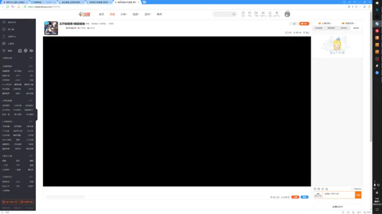The width and height of the screenshot is (382, 214).
Task: Switch to the second tab of the ranking panel
Action: pos(331,28)
